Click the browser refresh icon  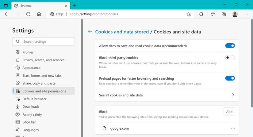click(28, 14)
